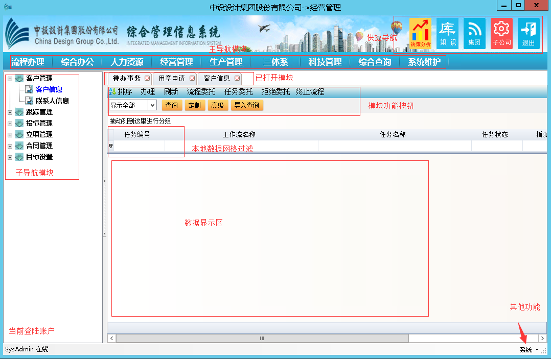Open the 决策分析 quick navigation icon
Screen dimensions: 551x359
click(420, 34)
